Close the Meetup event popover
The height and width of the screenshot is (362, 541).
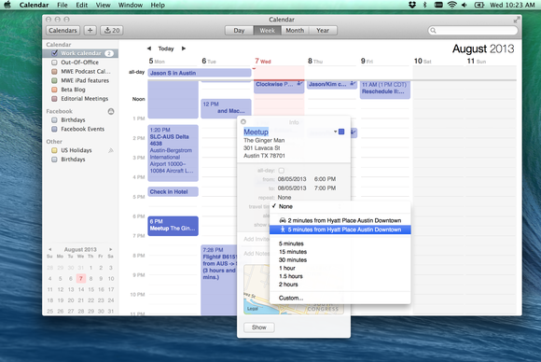click(243, 122)
